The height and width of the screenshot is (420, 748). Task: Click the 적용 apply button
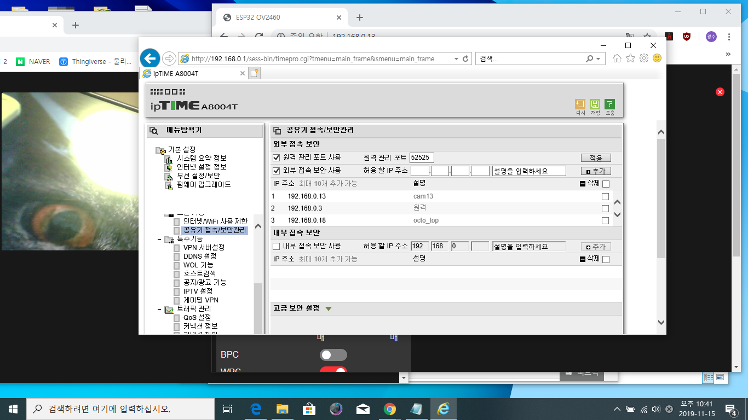596,157
